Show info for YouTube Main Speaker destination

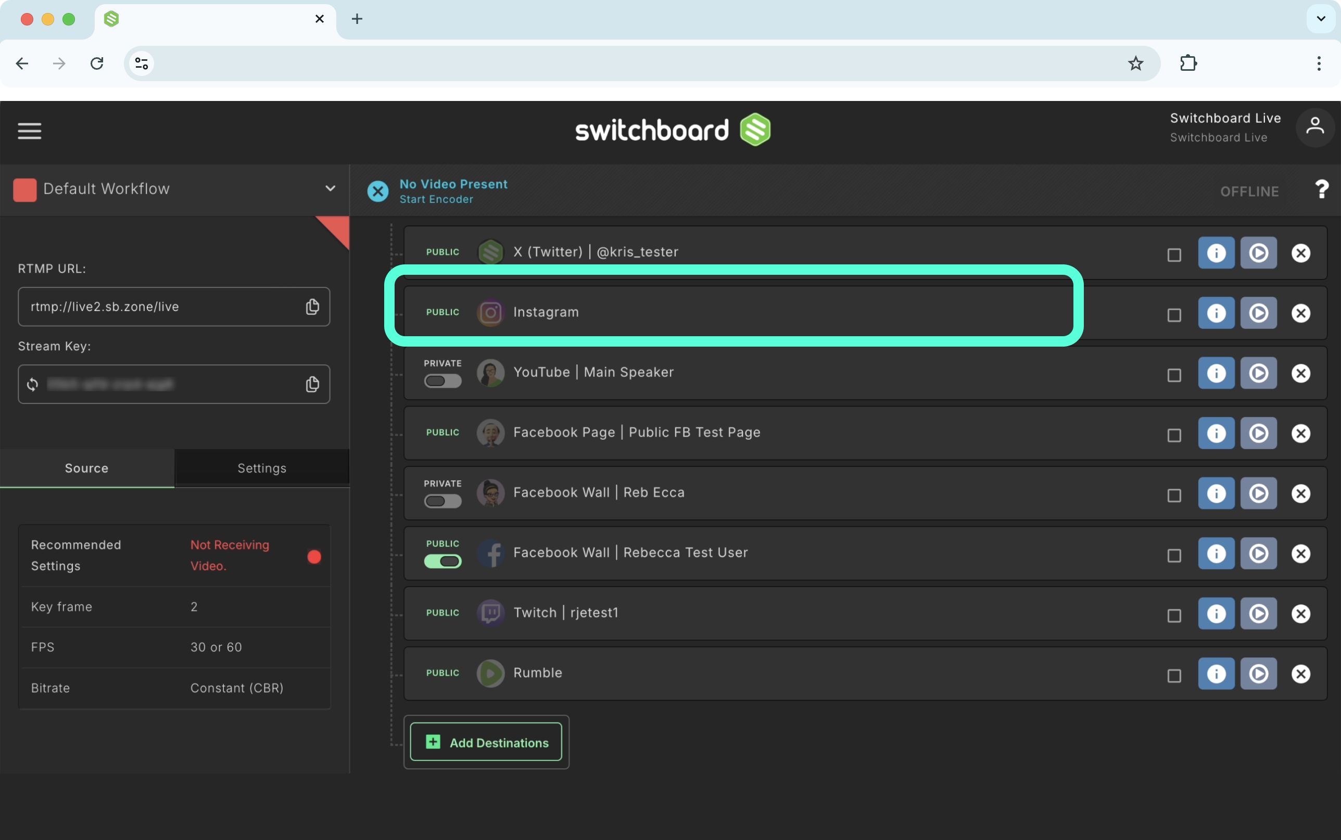point(1216,373)
